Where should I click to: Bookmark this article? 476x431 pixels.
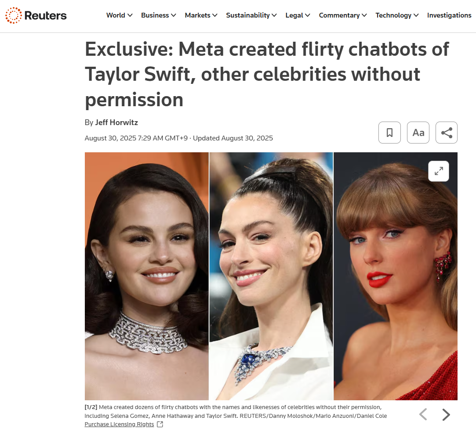(389, 133)
